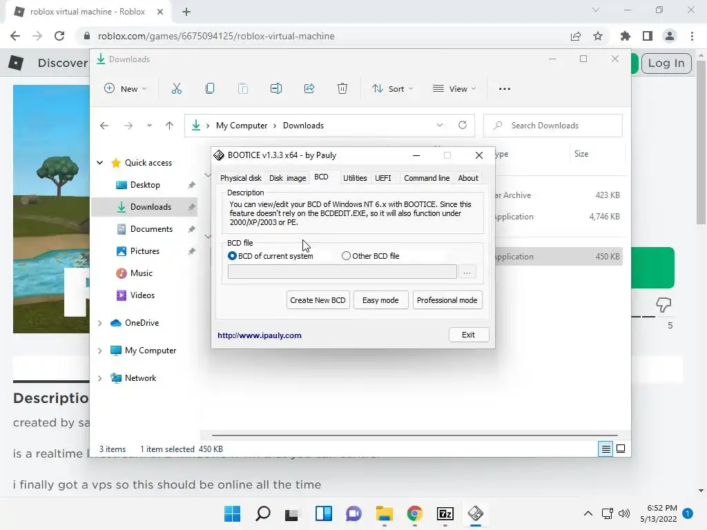The image size is (707, 530).
Task: Select Desktop in Quick access
Action: click(x=144, y=185)
